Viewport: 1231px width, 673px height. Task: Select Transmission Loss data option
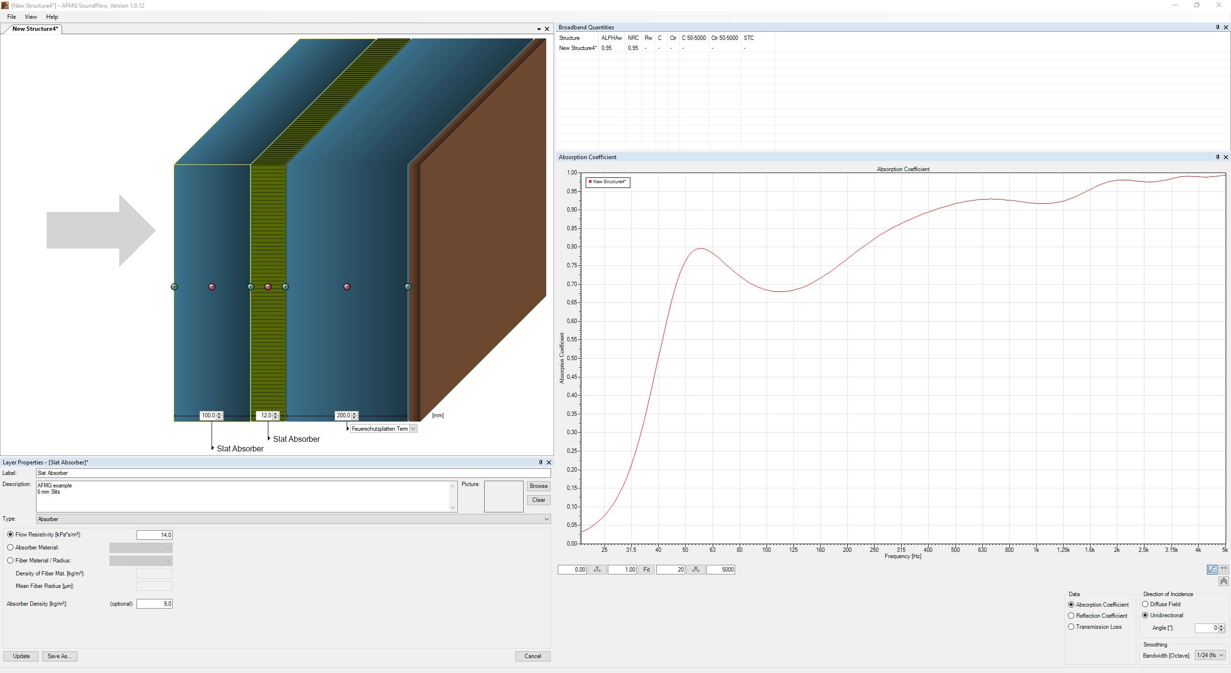click(1071, 627)
